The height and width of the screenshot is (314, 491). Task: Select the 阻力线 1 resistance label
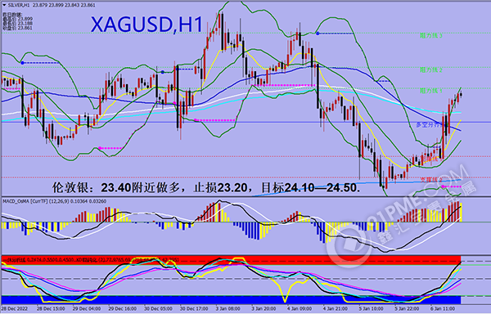431,91
